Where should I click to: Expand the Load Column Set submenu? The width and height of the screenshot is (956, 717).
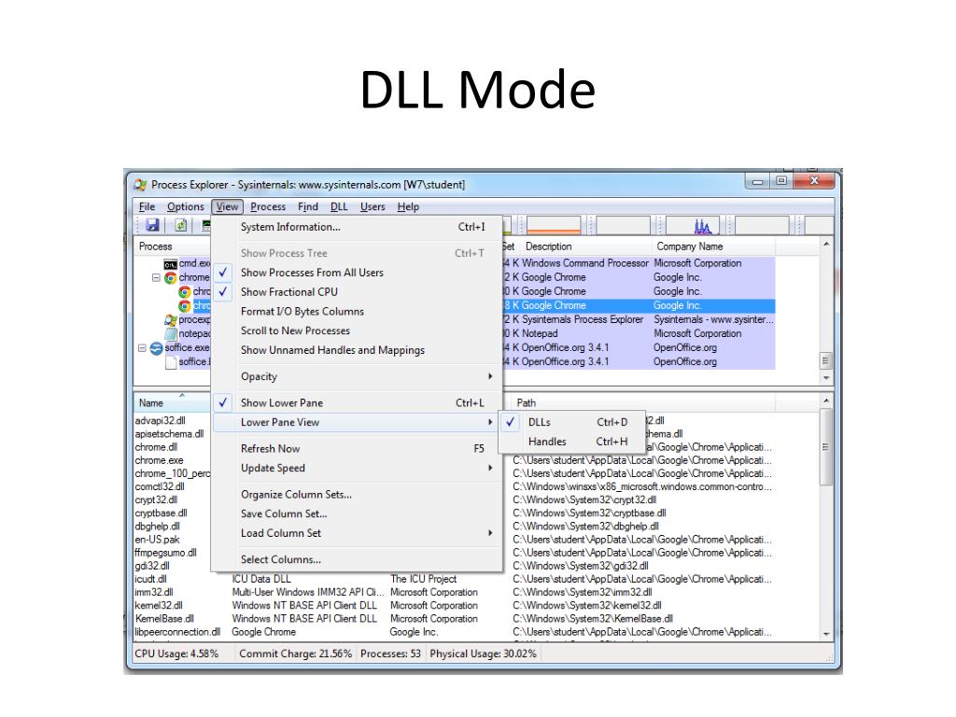tap(357, 533)
